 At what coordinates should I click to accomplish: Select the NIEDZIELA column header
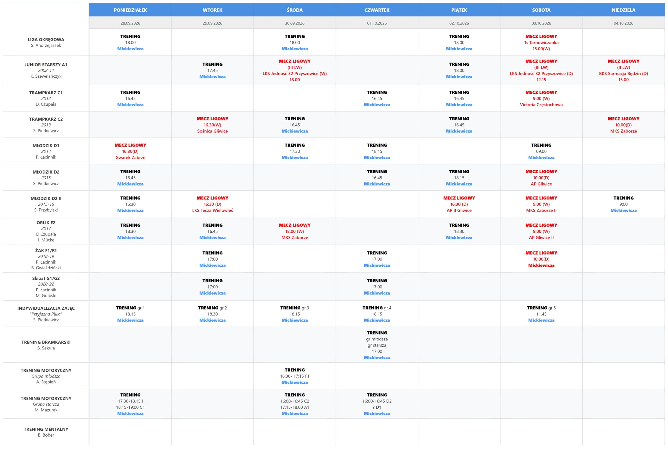pyautogui.click(x=623, y=10)
